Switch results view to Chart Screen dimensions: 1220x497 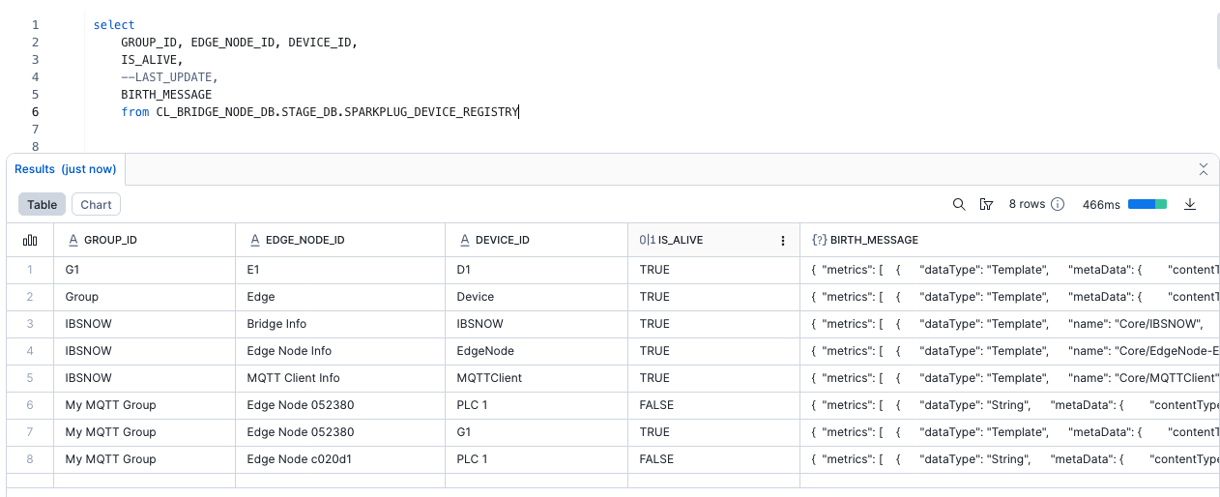tap(96, 204)
